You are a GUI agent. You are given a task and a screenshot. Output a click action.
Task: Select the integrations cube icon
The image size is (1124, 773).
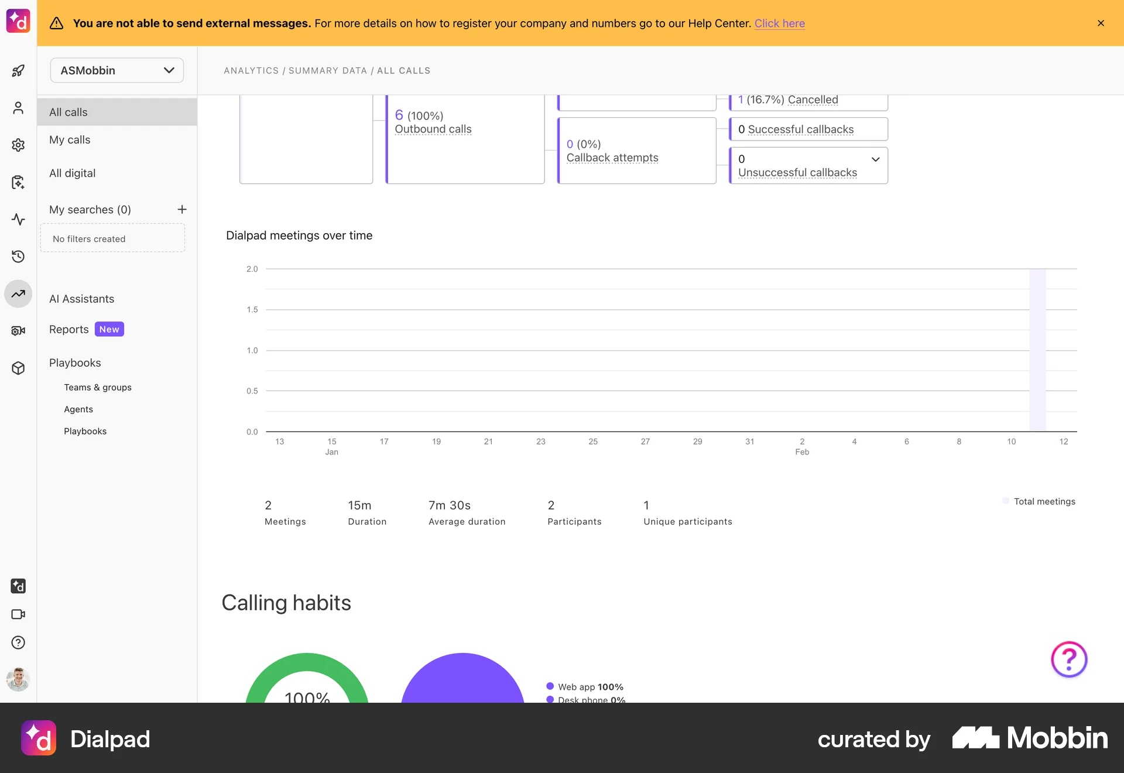tap(18, 368)
